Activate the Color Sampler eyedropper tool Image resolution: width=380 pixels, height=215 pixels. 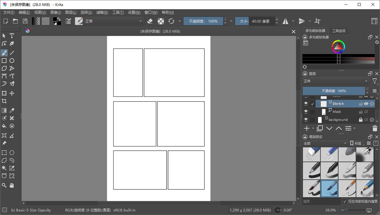[12, 110]
